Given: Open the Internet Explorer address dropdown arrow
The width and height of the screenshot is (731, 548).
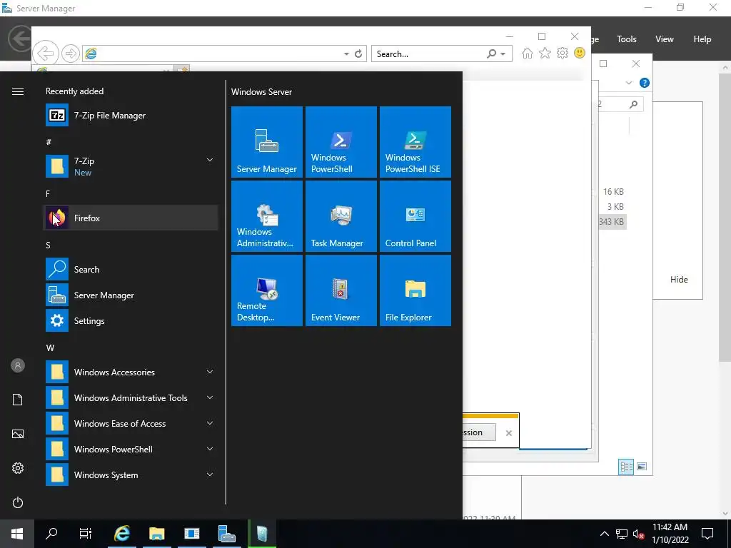Looking at the screenshot, I should 346,54.
